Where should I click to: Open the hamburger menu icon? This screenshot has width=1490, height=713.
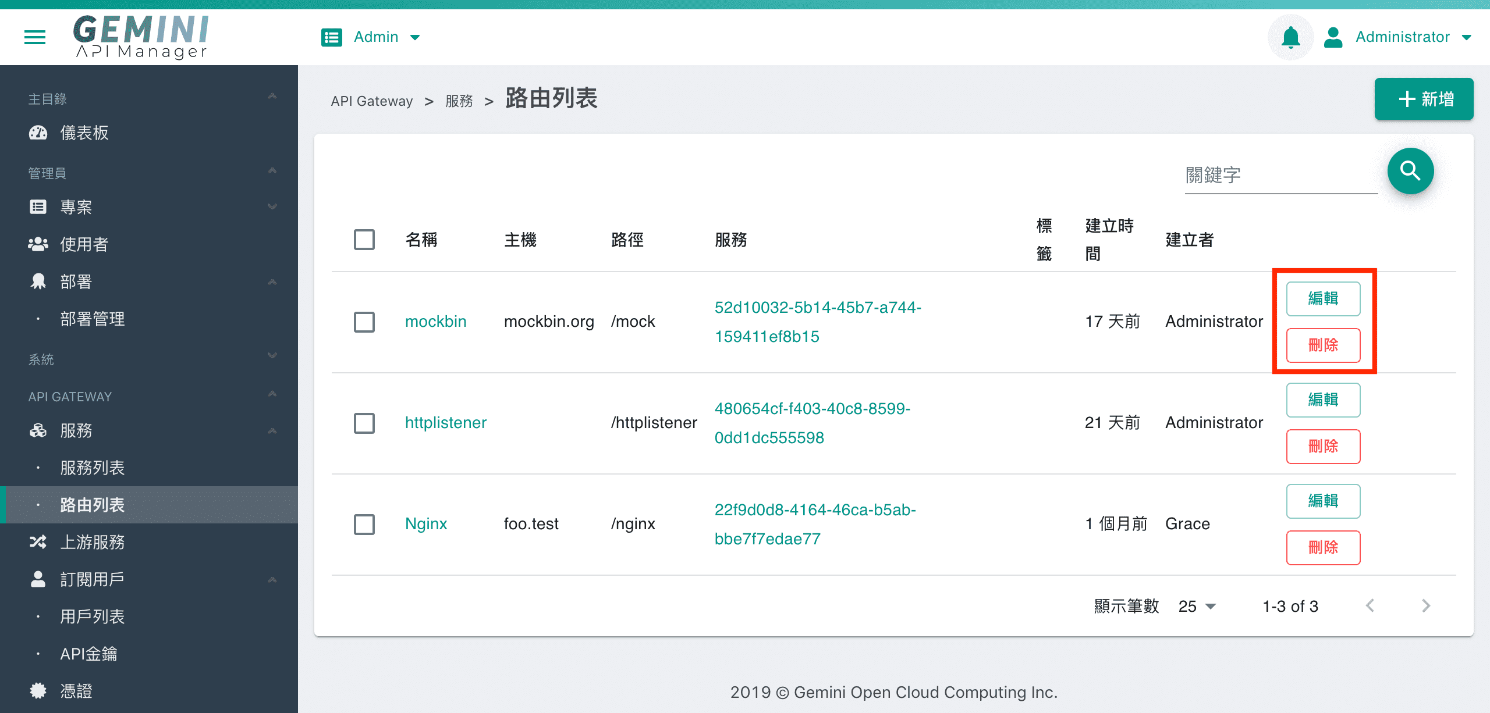tap(35, 38)
